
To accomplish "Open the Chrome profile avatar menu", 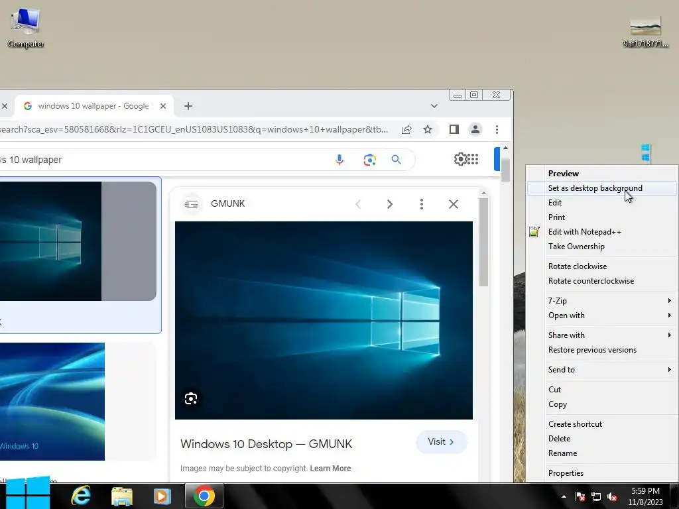I will pyautogui.click(x=475, y=129).
